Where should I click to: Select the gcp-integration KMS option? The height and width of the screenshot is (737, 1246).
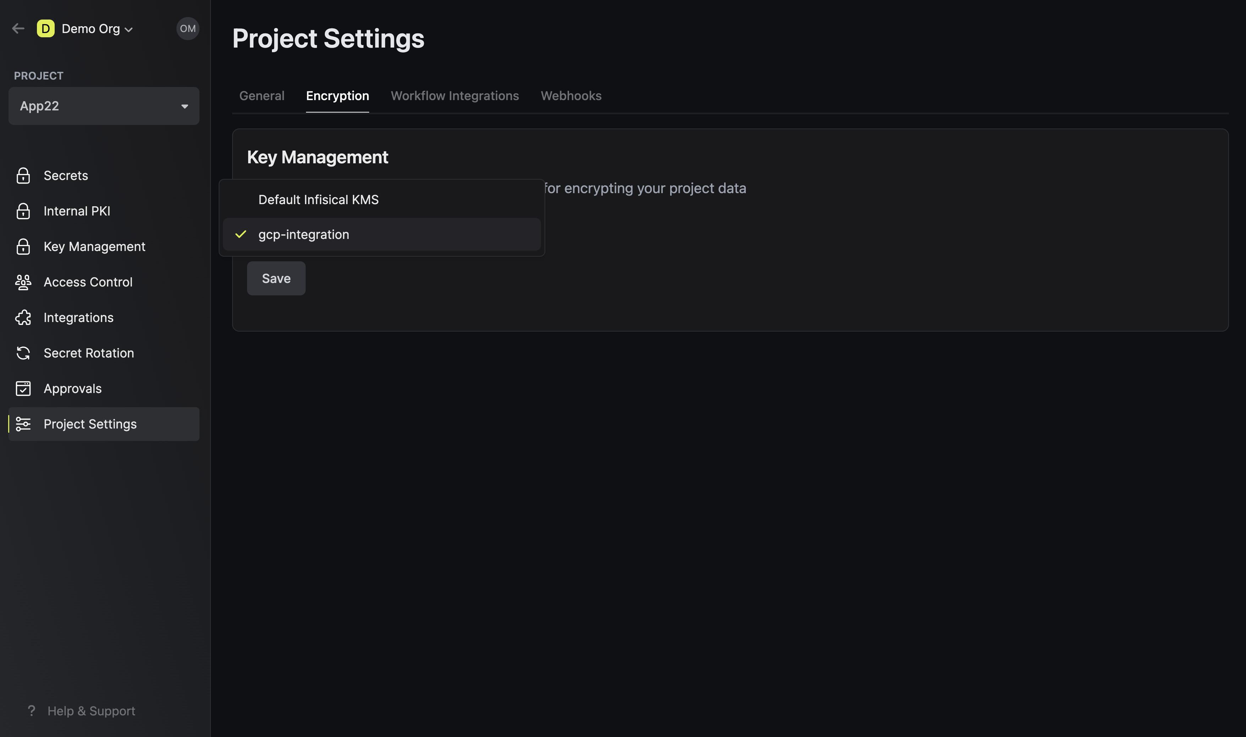tap(381, 234)
